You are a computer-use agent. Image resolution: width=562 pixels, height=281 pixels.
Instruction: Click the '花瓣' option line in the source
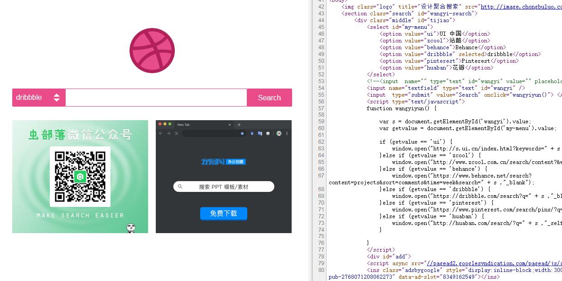[x=437, y=68]
